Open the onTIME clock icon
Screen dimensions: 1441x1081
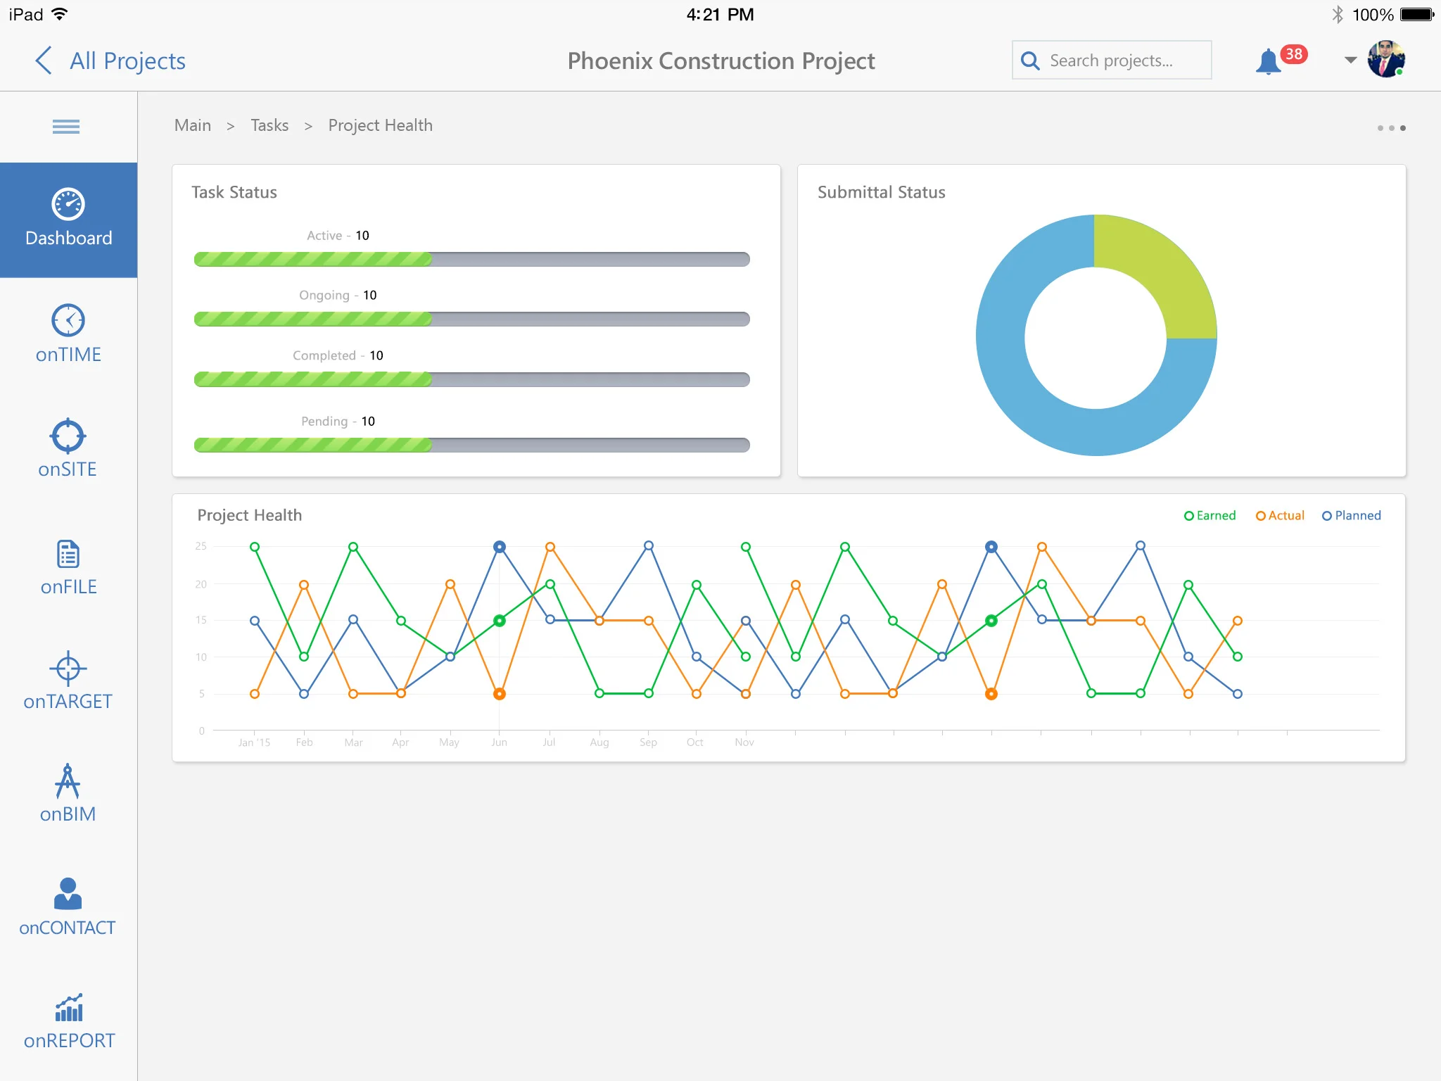[68, 321]
